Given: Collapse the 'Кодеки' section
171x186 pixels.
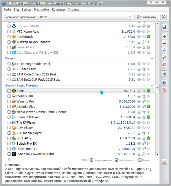Looking at the screenshot, I should pos(152,58).
